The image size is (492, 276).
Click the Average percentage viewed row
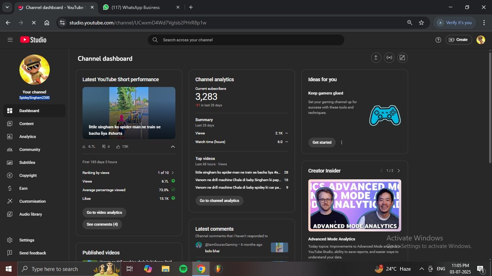[129, 190]
